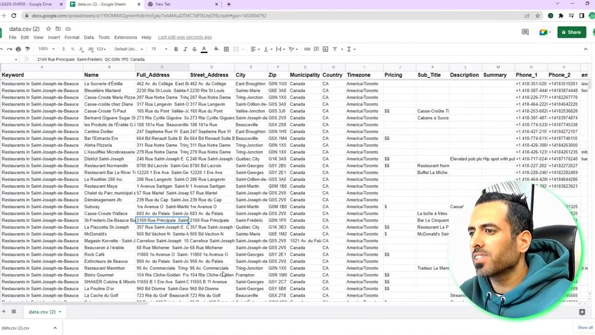Toggle Italic formatting
This screenshot has width=595, height=335.
(185, 49)
